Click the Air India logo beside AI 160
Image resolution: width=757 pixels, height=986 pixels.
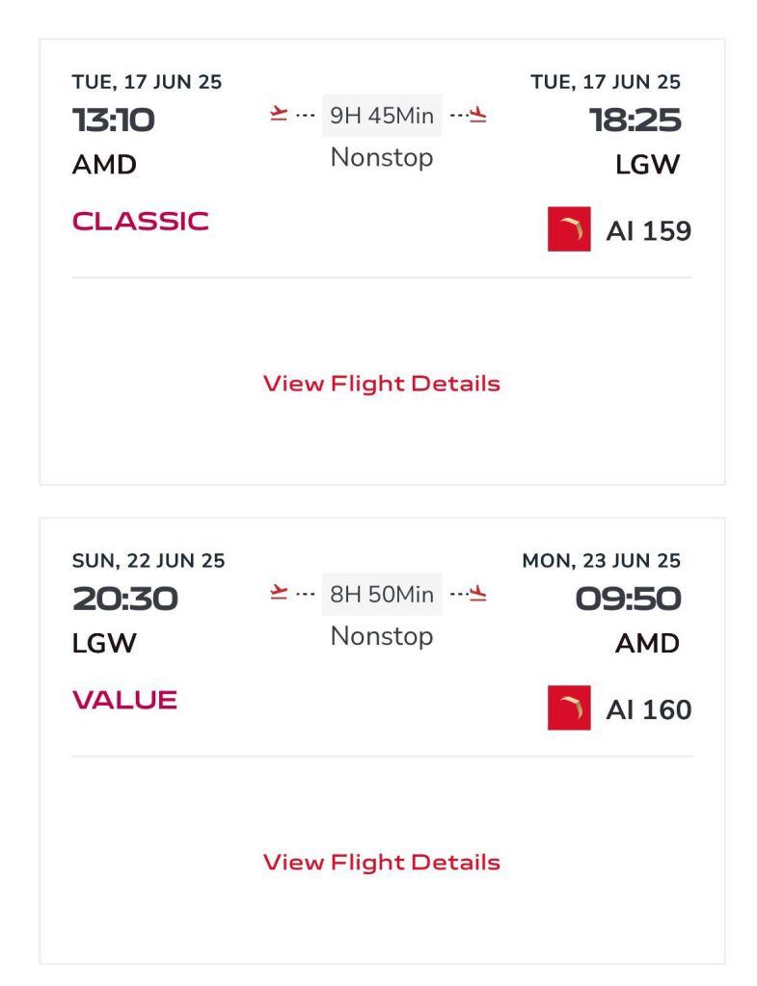pyautogui.click(x=569, y=708)
